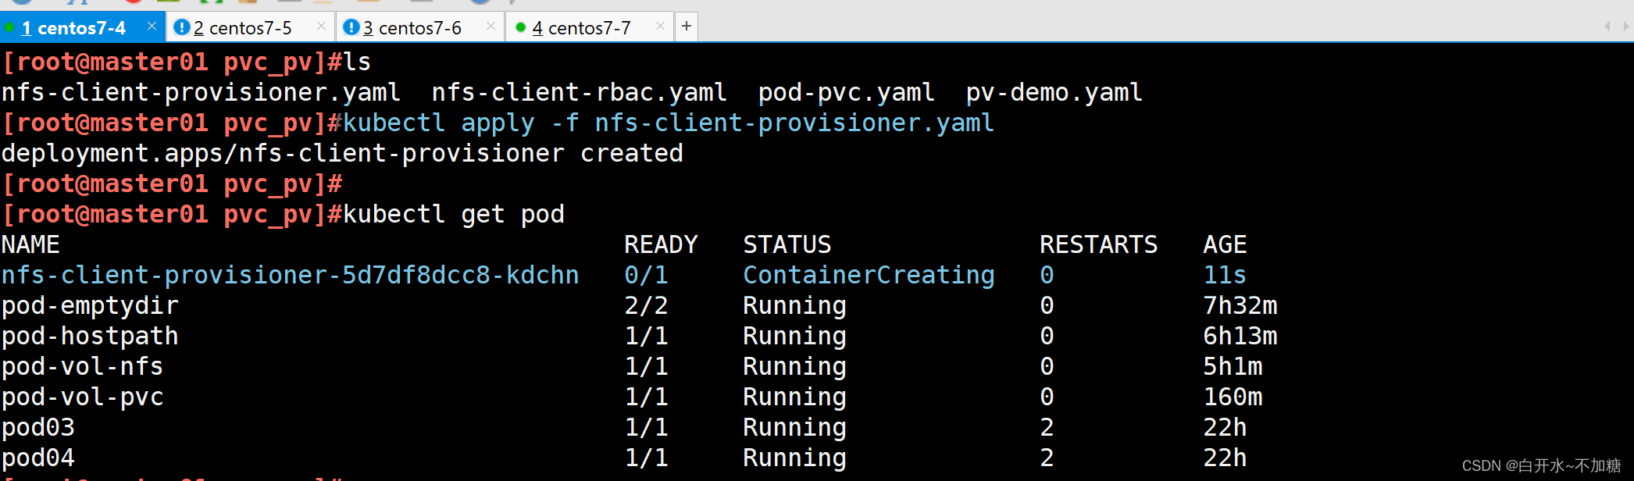This screenshot has height=481, width=1634.
Task: Click the alert icon on centos7-5 tab
Action: 182,27
